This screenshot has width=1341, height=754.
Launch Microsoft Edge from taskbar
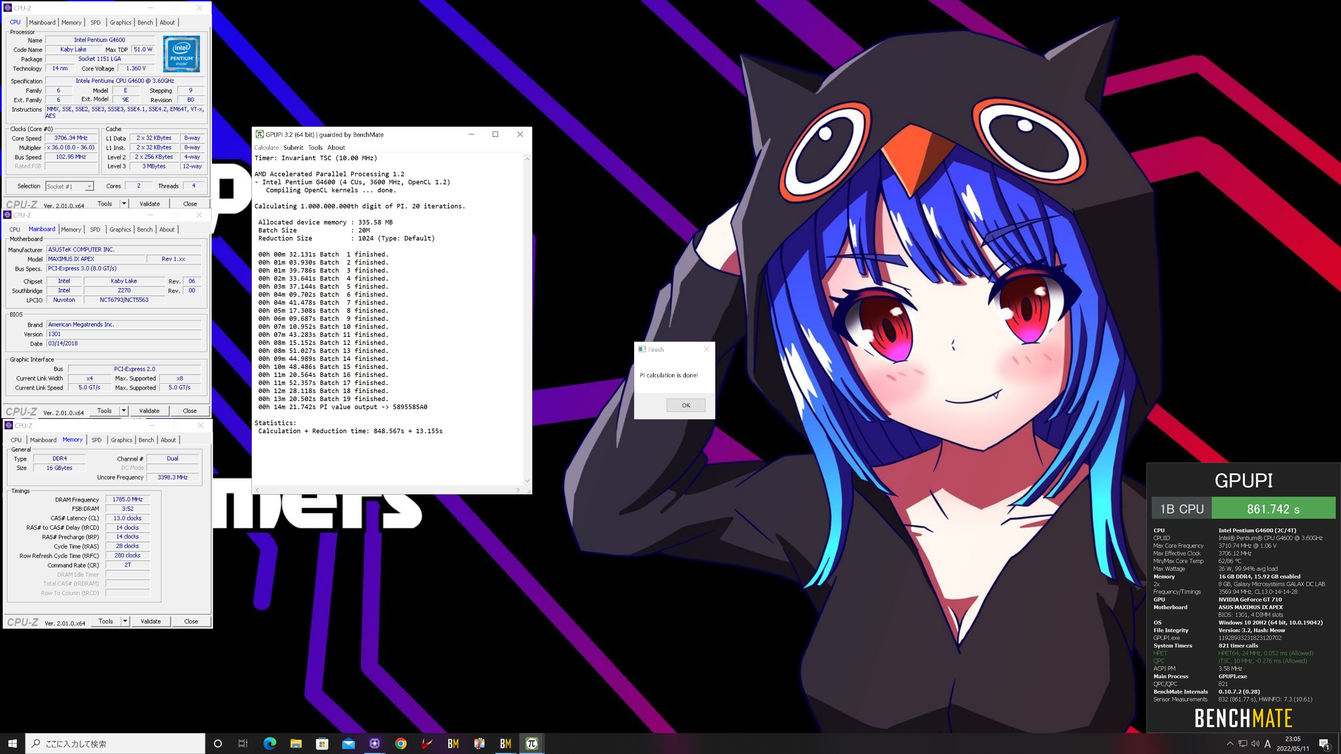coord(270,744)
